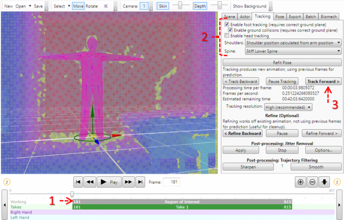Expand the Open dropdown arrow

[30, 6]
